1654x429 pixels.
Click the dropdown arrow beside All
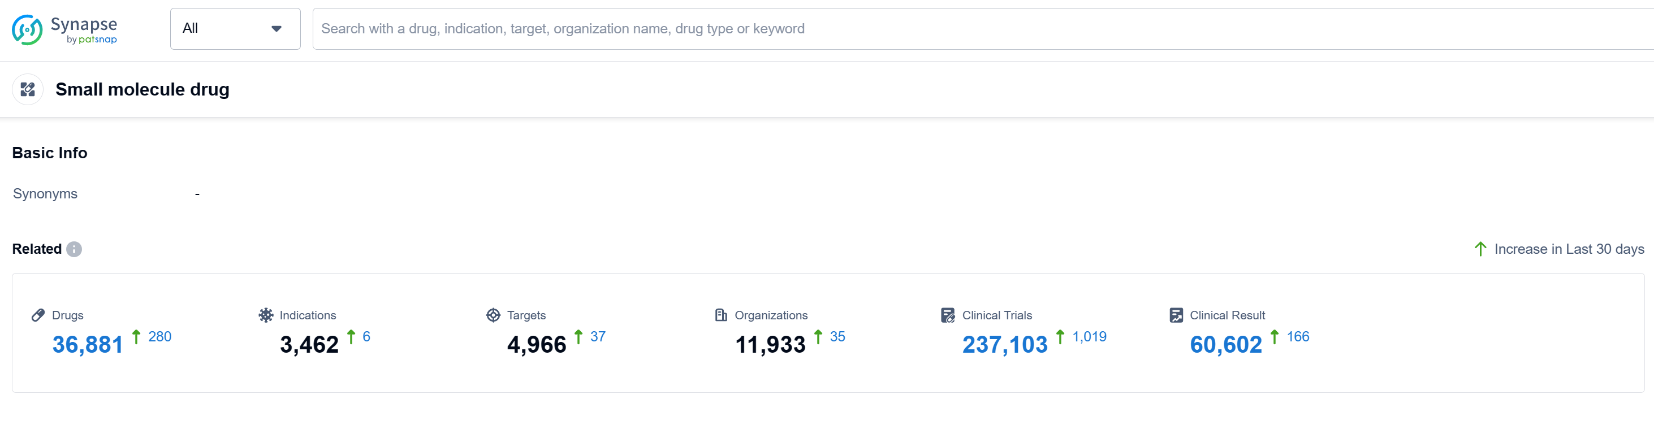[x=276, y=29]
